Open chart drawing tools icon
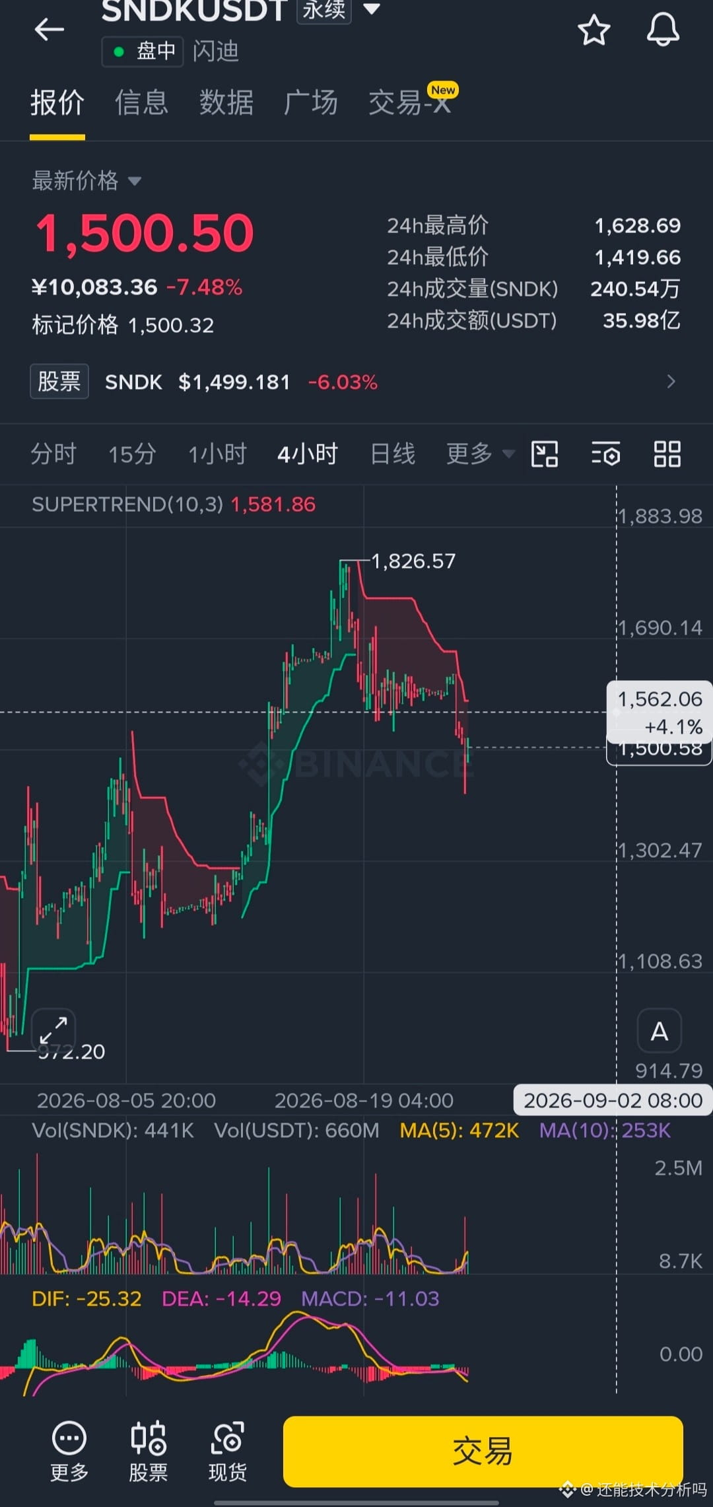The image size is (713, 1507). point(545,454)
